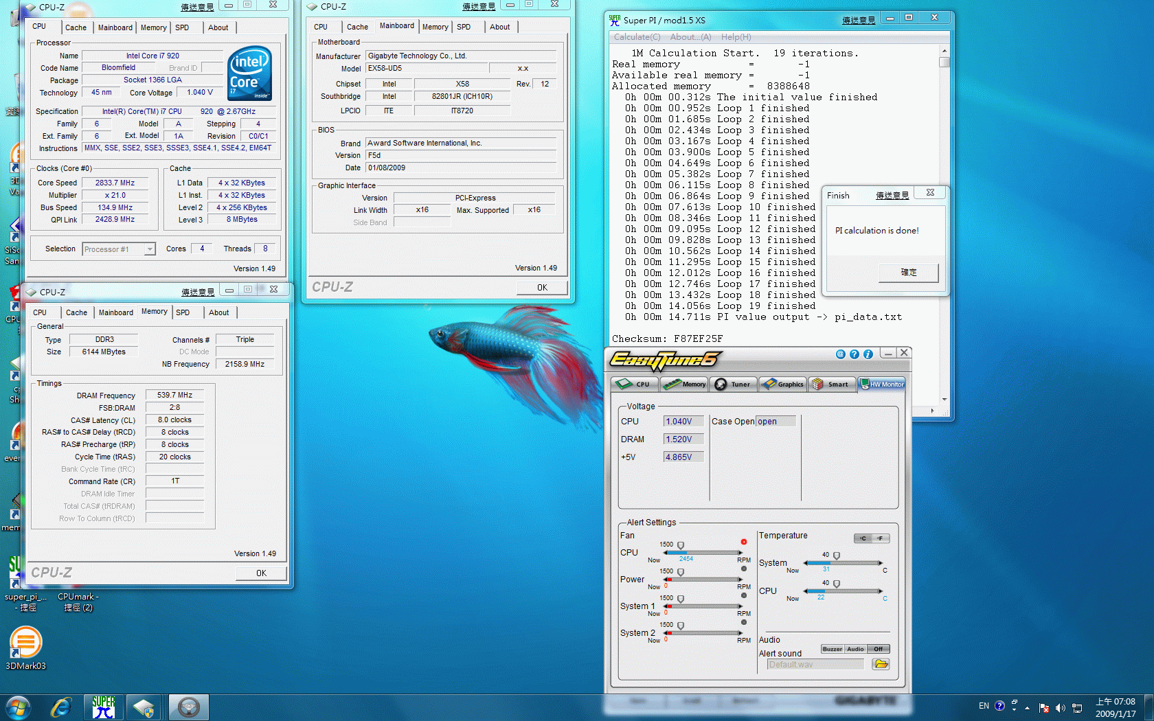The width and height of the screenshot is (1154, 721).
Task: Click the volume speaker tray icon
Action: 1060,708
